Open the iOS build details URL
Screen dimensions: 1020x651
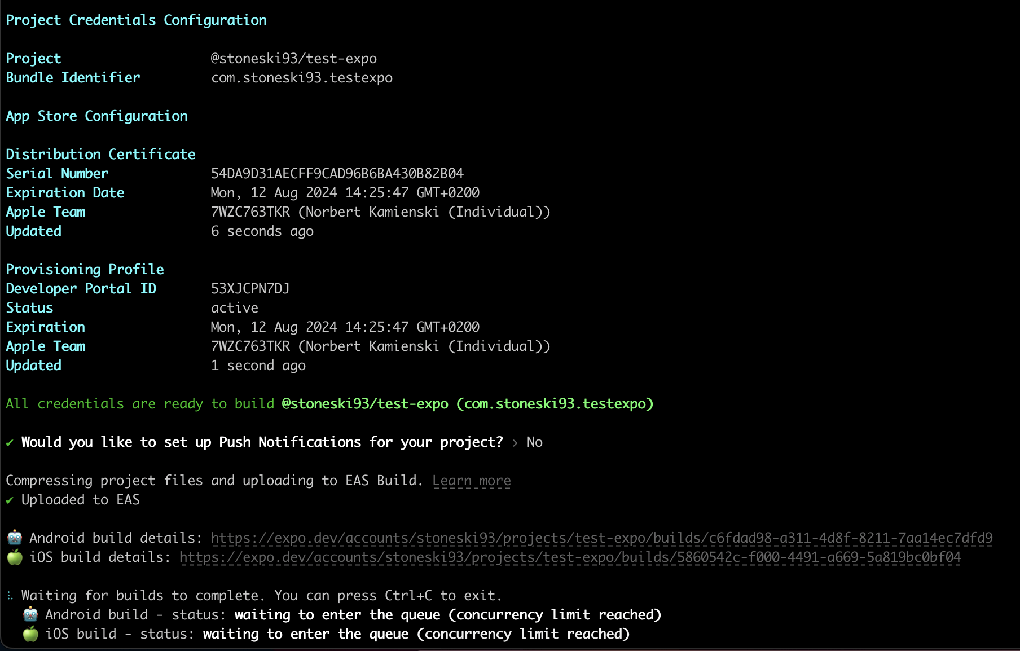click(570, 557)
